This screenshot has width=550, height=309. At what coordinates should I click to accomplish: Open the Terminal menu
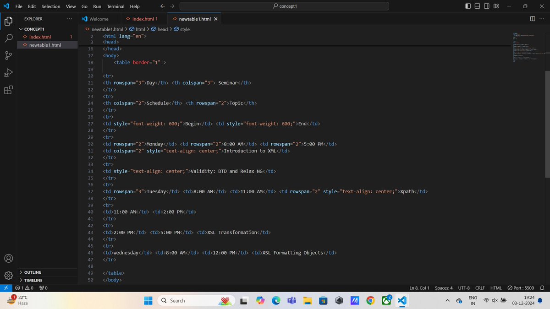[115, 6]
